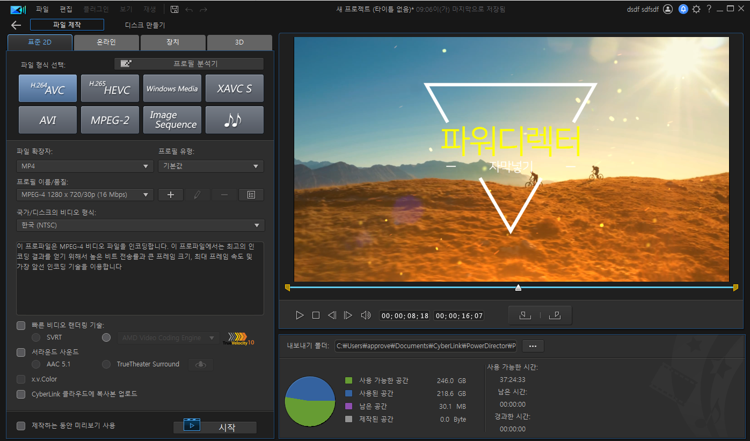Click the stop playback icon
This screenshot has height=441, width=750.
click(x=316, y=315)
